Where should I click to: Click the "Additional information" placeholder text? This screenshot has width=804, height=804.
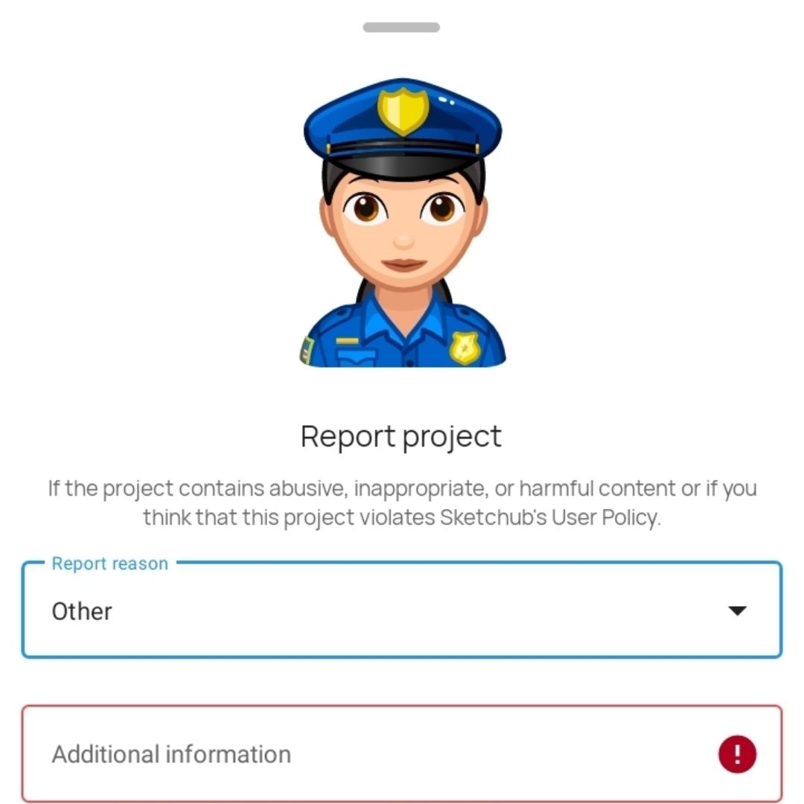coord(171,754)
